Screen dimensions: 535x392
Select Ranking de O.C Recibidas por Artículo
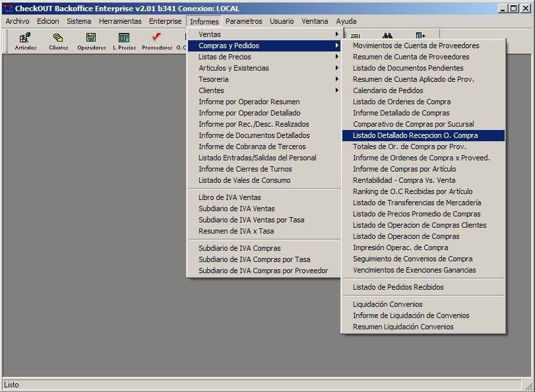[424, 192]
